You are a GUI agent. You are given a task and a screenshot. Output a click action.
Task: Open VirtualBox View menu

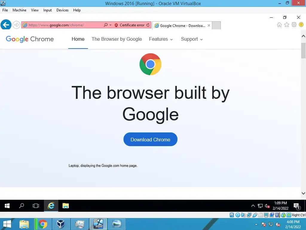click(35, 10)
